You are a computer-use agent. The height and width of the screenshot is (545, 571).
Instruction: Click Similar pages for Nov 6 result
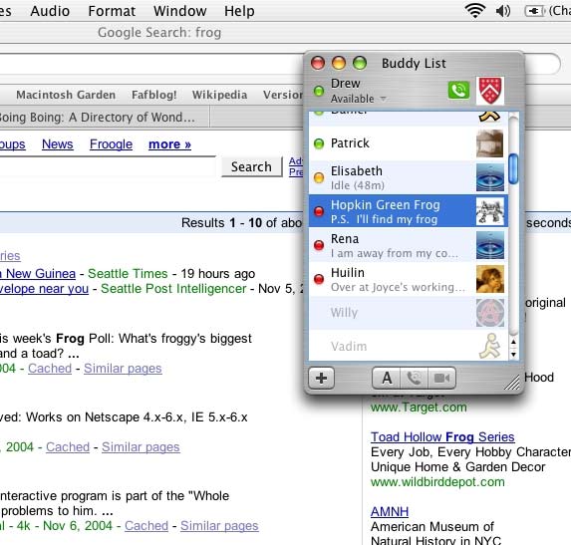(x=219, y=526)
